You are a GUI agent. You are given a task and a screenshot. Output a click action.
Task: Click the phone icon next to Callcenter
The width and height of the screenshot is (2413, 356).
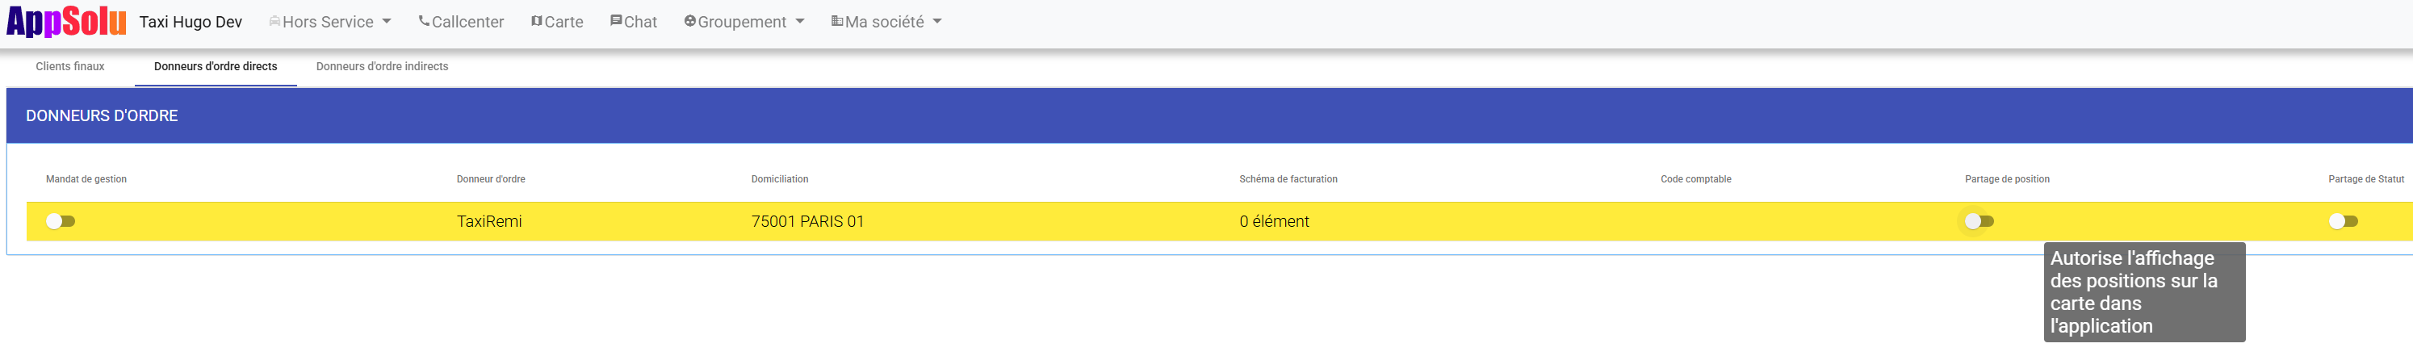tap(425, 21)
